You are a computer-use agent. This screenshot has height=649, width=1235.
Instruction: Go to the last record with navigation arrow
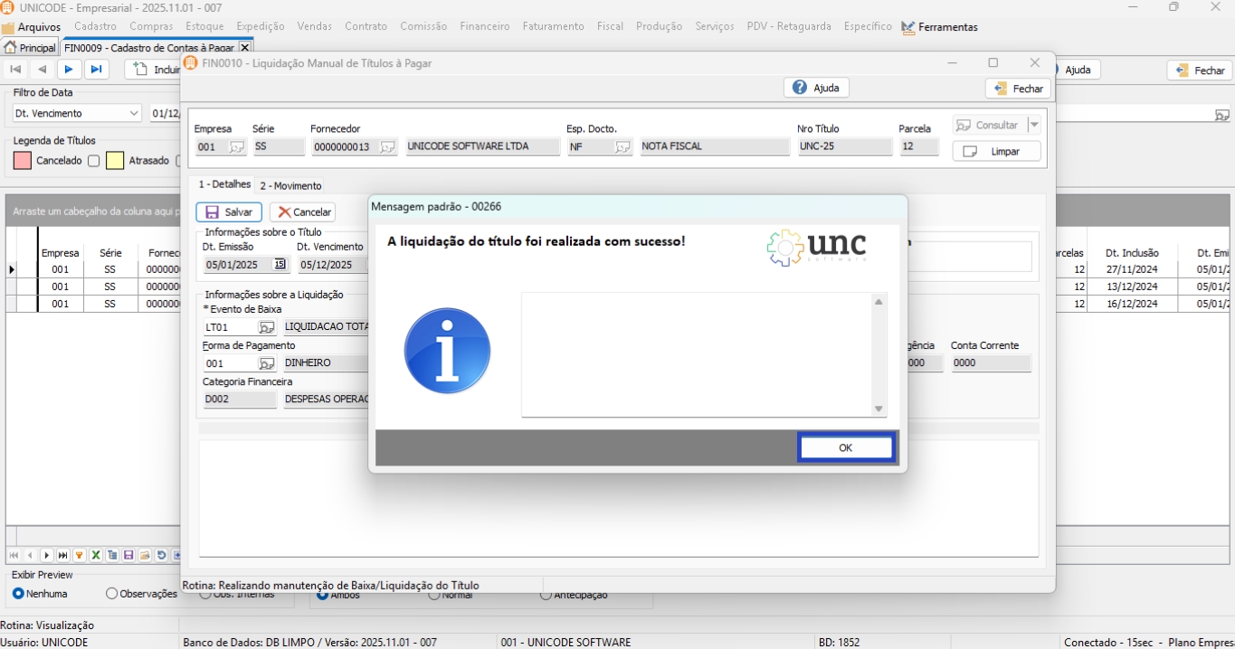coord(96,70)
